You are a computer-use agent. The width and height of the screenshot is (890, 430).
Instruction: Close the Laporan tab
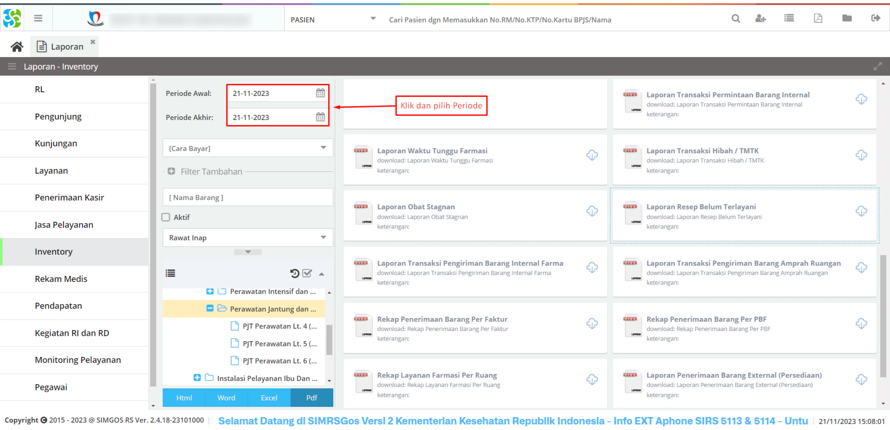coord(93,42)
